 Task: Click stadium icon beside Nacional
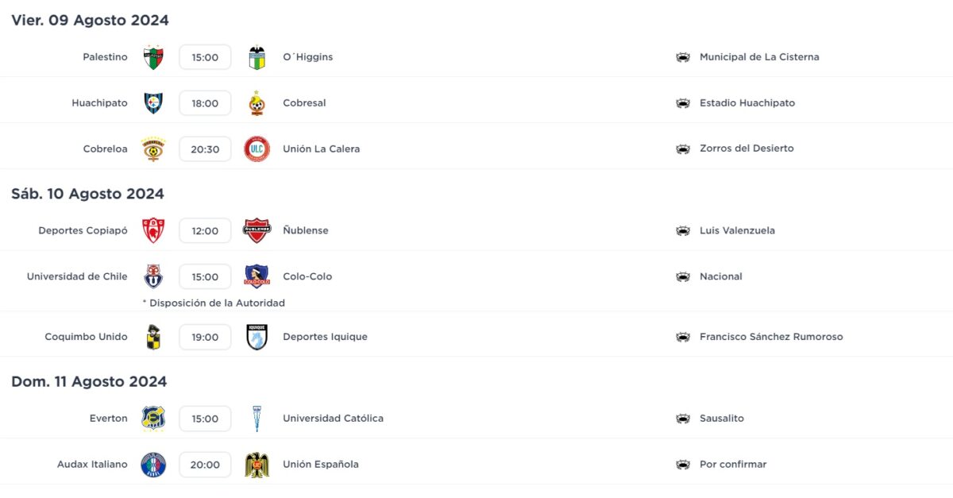pyautogui.click(x=683, y=276)
